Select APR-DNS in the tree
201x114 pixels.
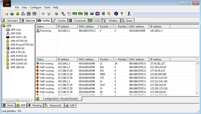[16, 33]
